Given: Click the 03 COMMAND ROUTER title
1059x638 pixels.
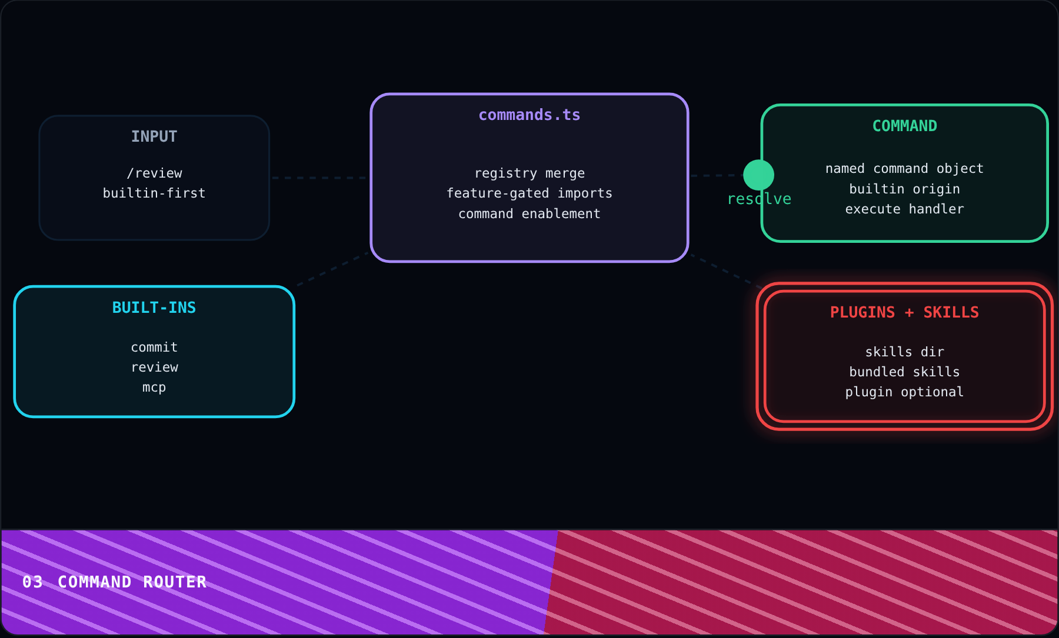Looking at the screenshot, I should tap(115, 582).
